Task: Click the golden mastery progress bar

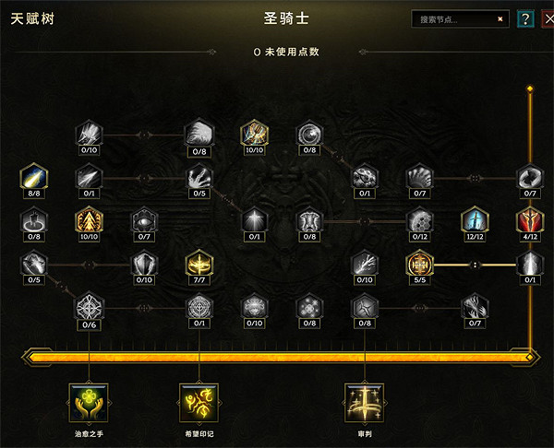Action: (x=281, y=358)
